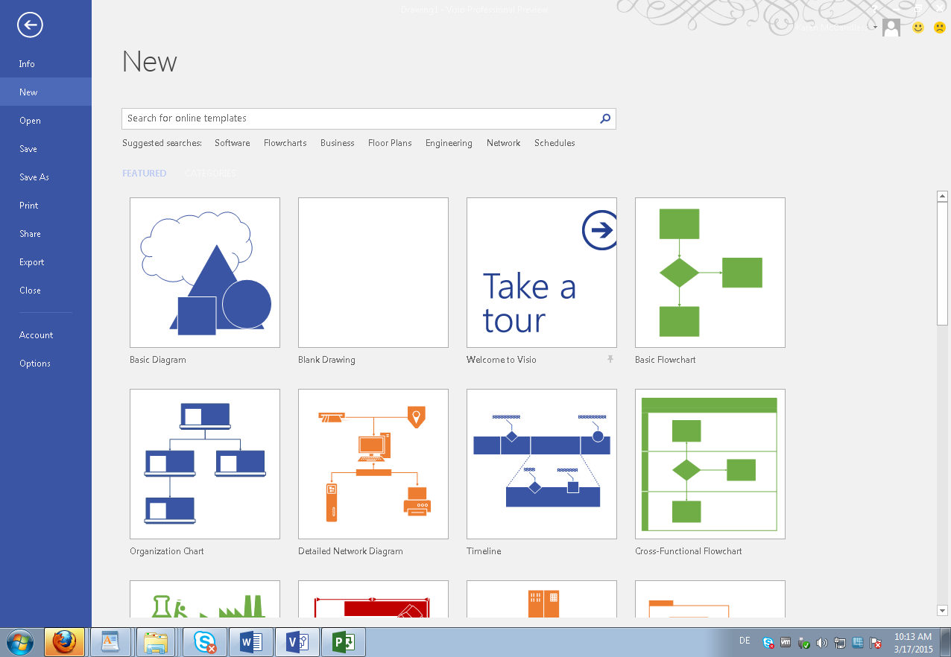Image resolution: width=951 pixels, height=657 pixels.
Task: Switch to the Categories tab
Action: click(x=209, y=174)
